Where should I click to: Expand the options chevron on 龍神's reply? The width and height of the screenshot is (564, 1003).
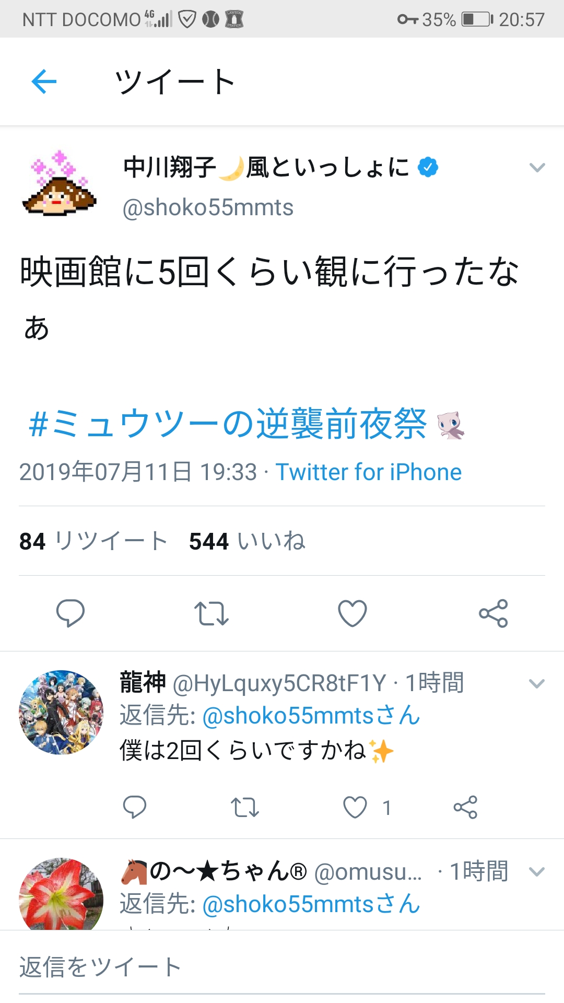click(537, 683)
